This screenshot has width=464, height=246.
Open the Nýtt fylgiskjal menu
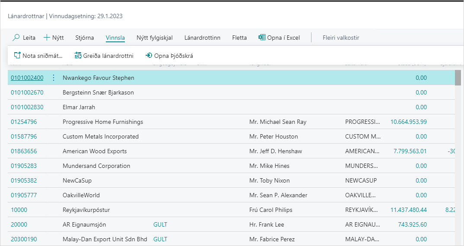tap(155, 38)
